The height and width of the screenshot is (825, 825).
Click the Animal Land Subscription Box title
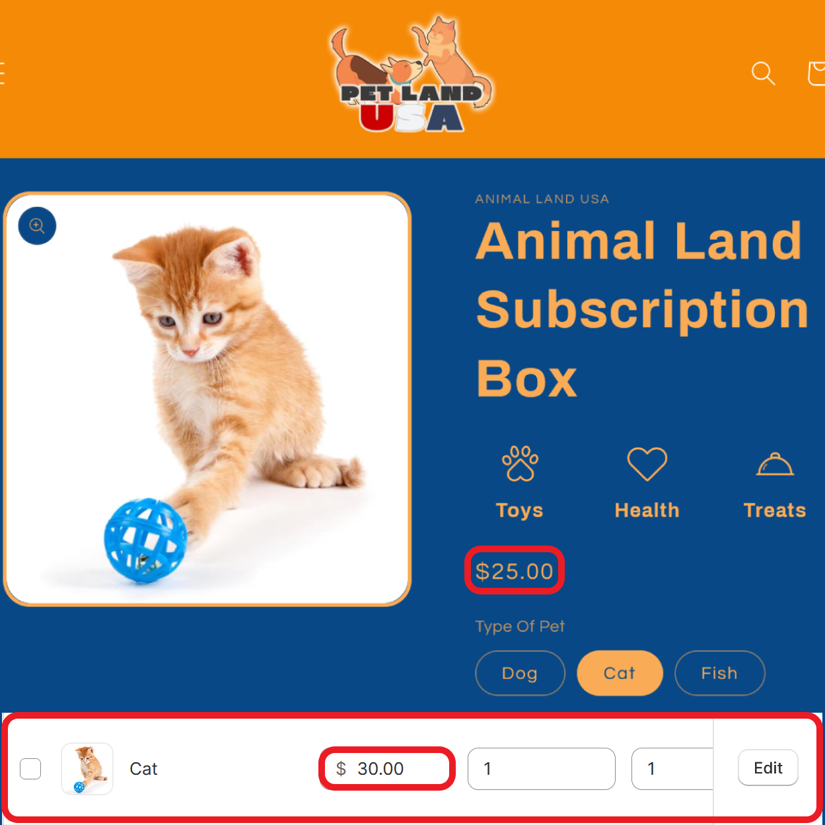642,309
